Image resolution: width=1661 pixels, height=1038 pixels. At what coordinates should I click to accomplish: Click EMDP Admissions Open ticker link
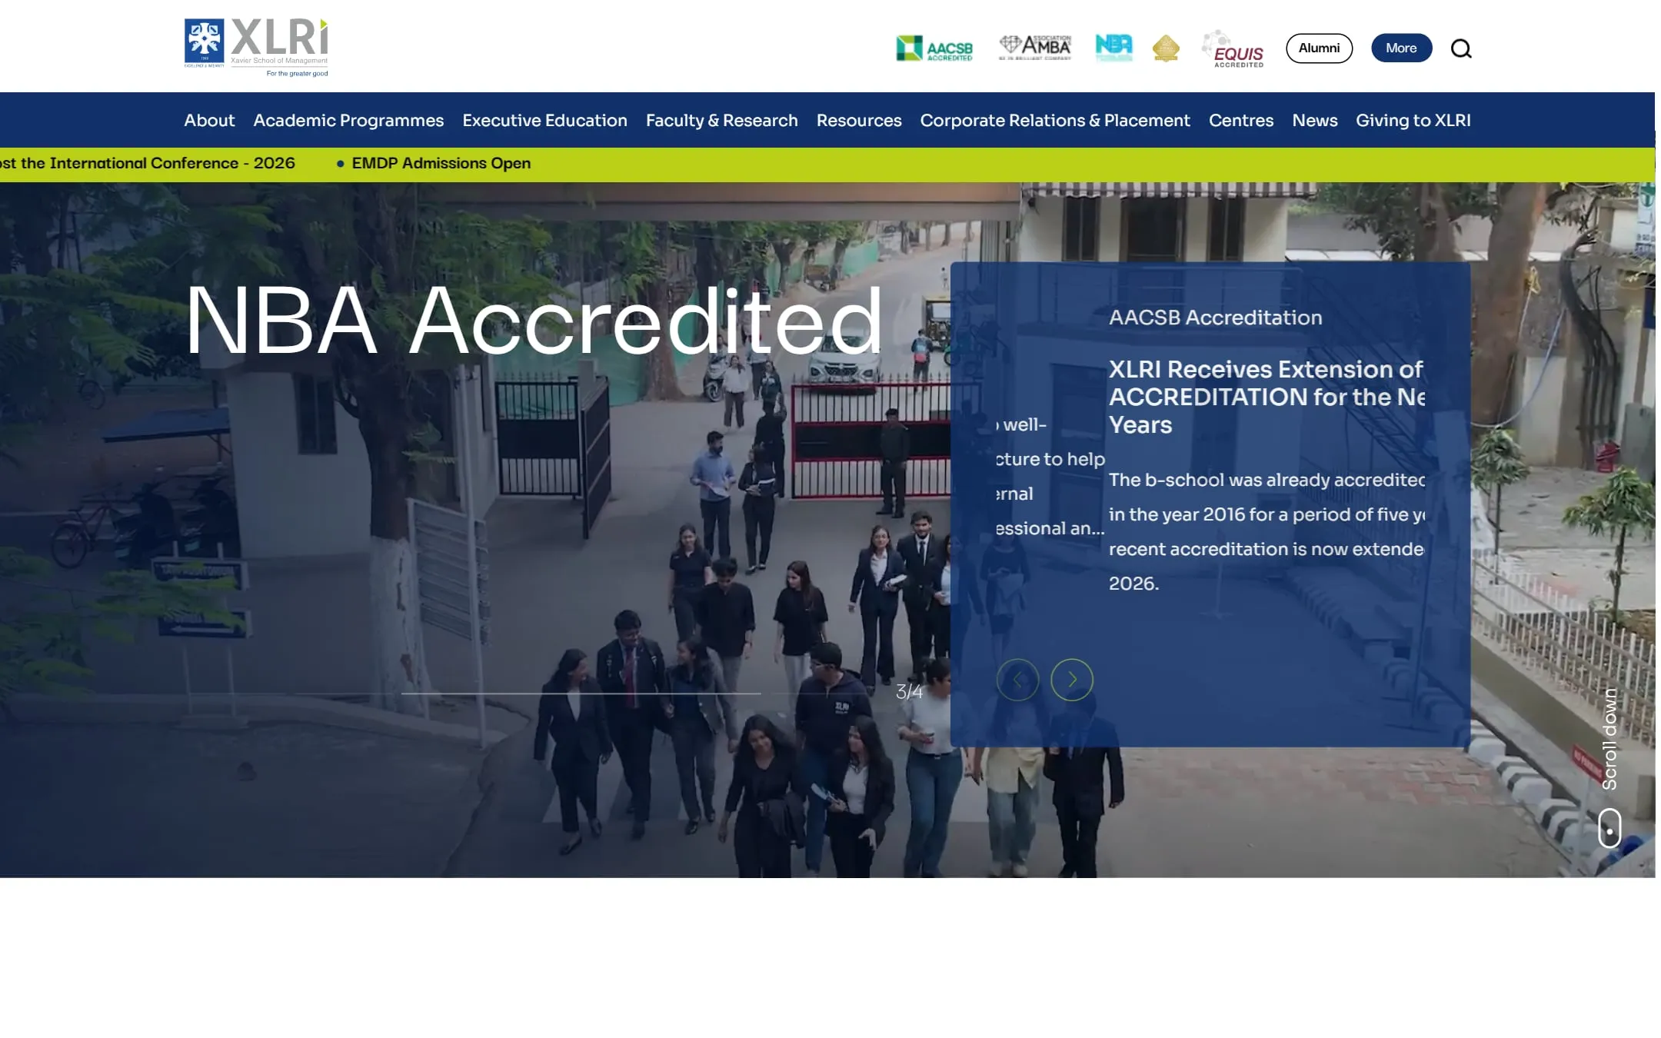point(441,164)
